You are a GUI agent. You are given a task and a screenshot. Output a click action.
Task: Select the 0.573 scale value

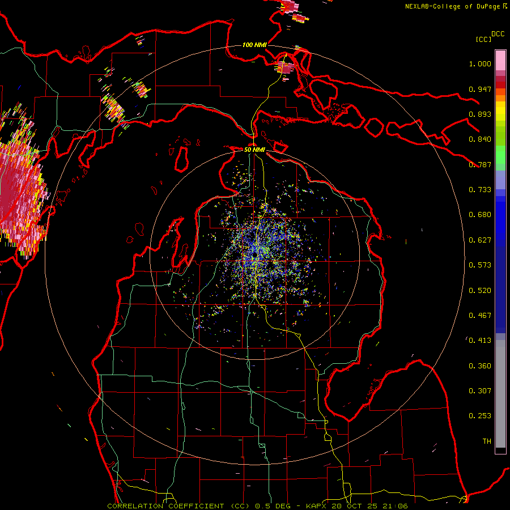click(x=480, y=265)
